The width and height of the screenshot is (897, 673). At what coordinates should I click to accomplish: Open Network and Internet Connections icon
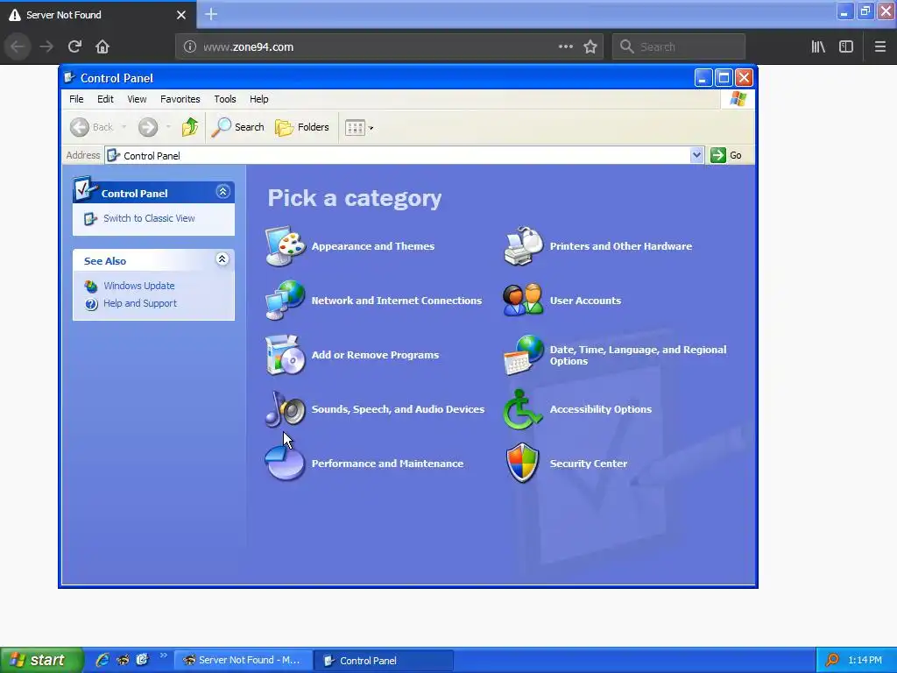tap(286, 300)
